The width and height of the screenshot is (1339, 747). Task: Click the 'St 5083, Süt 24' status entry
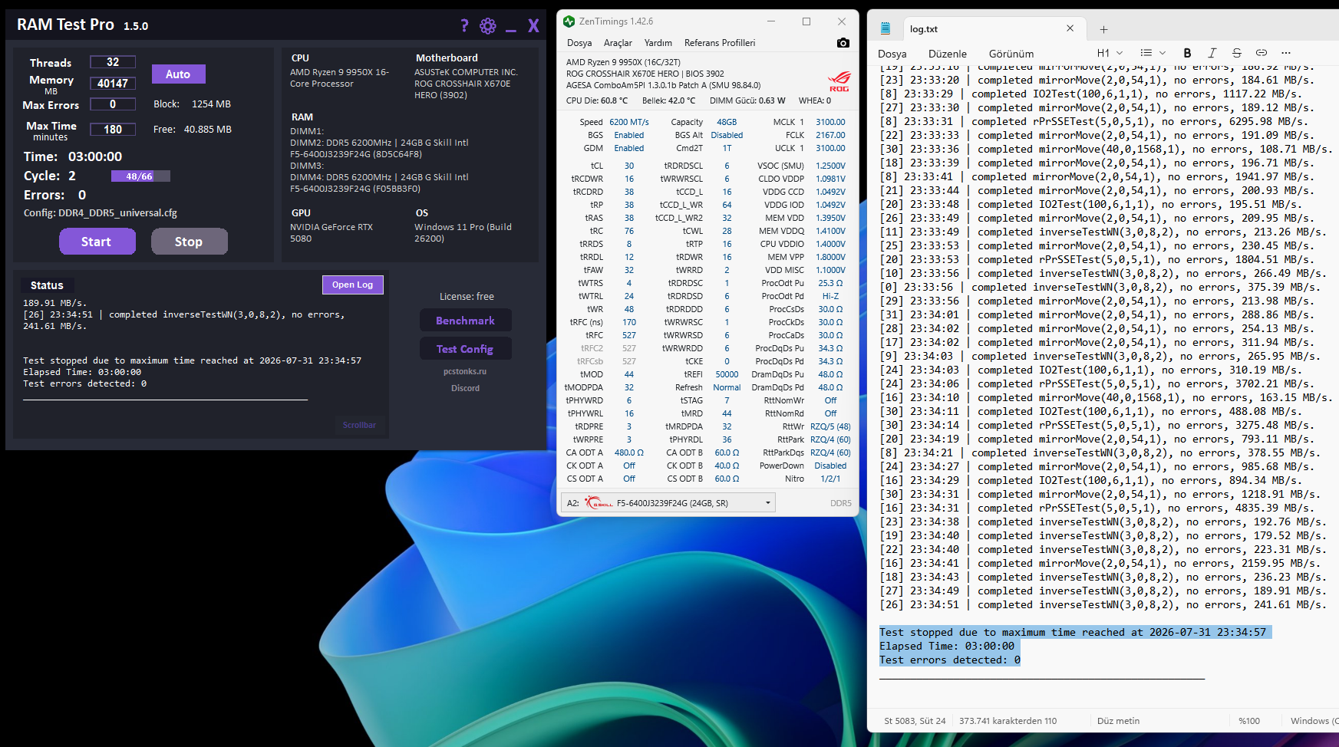point(915,721)
